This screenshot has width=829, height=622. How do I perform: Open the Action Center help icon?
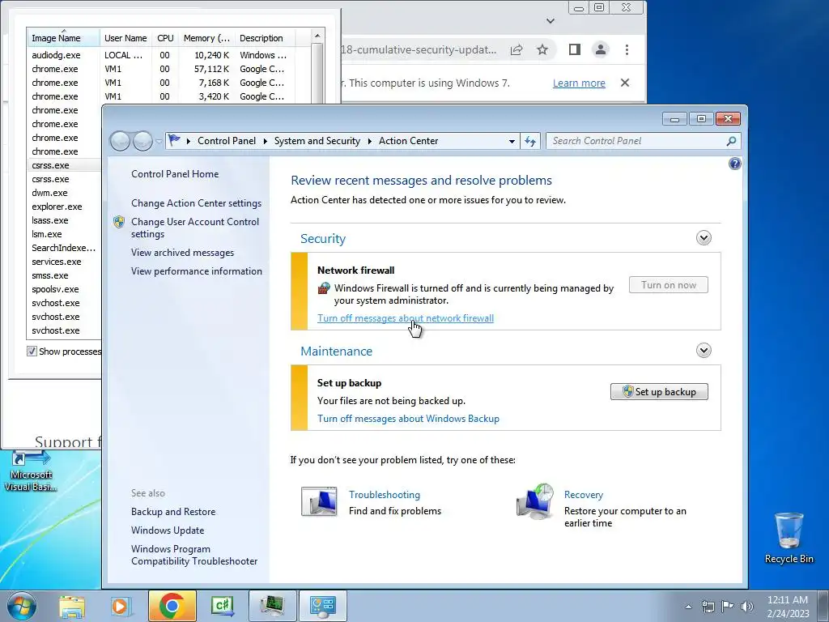click(734, 164)
